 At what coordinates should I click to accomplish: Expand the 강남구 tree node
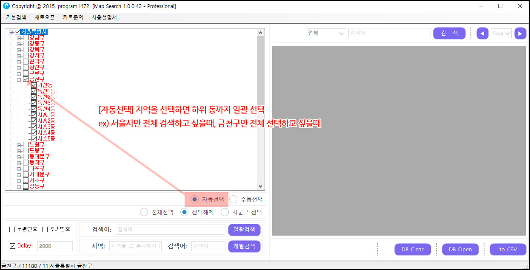pyautogui.click(x=19, y=38)
